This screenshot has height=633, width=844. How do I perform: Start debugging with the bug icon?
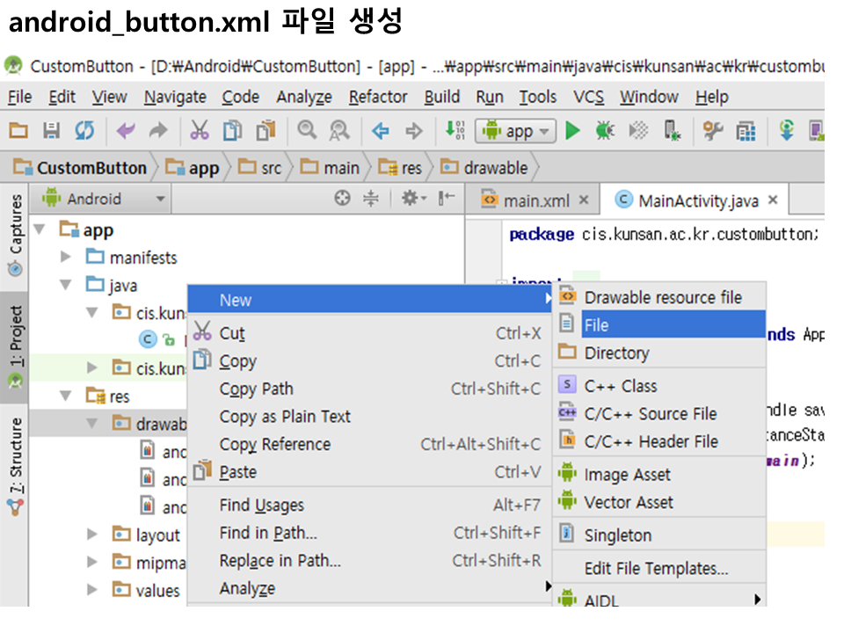(x=605, y=131)
